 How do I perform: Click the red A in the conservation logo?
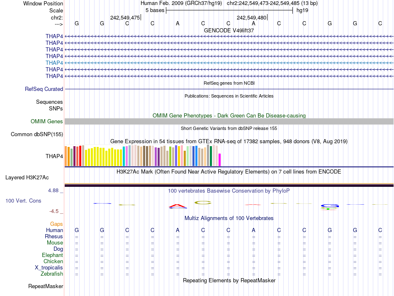tap(178, 206)
